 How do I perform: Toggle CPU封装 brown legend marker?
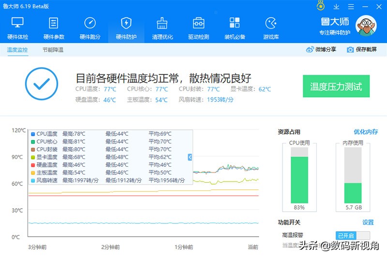33,150
